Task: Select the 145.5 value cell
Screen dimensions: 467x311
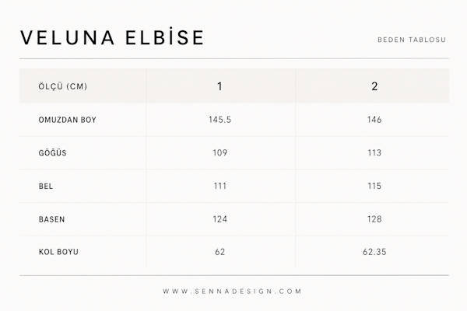Action: pos(219,120)
